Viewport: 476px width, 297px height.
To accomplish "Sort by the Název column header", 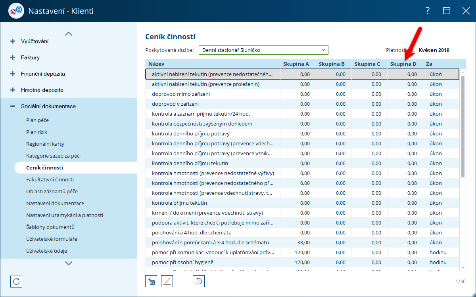I will tap(213, 64).
